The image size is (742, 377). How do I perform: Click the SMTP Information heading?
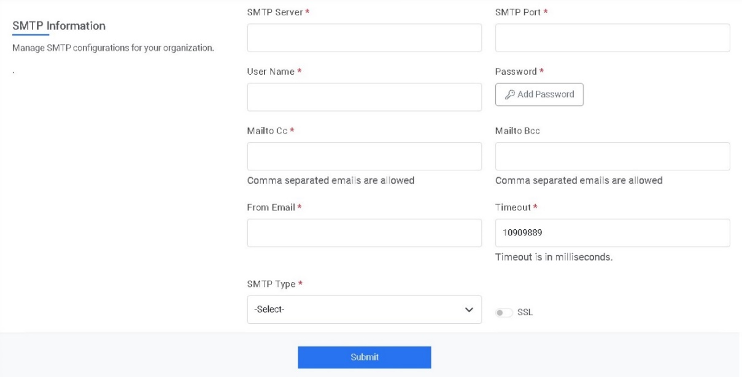(59, 26)
